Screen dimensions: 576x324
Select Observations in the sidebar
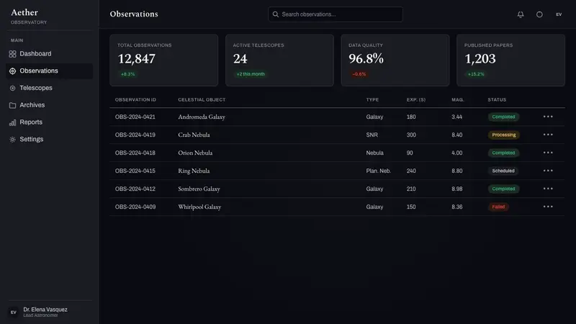(49, 71)
